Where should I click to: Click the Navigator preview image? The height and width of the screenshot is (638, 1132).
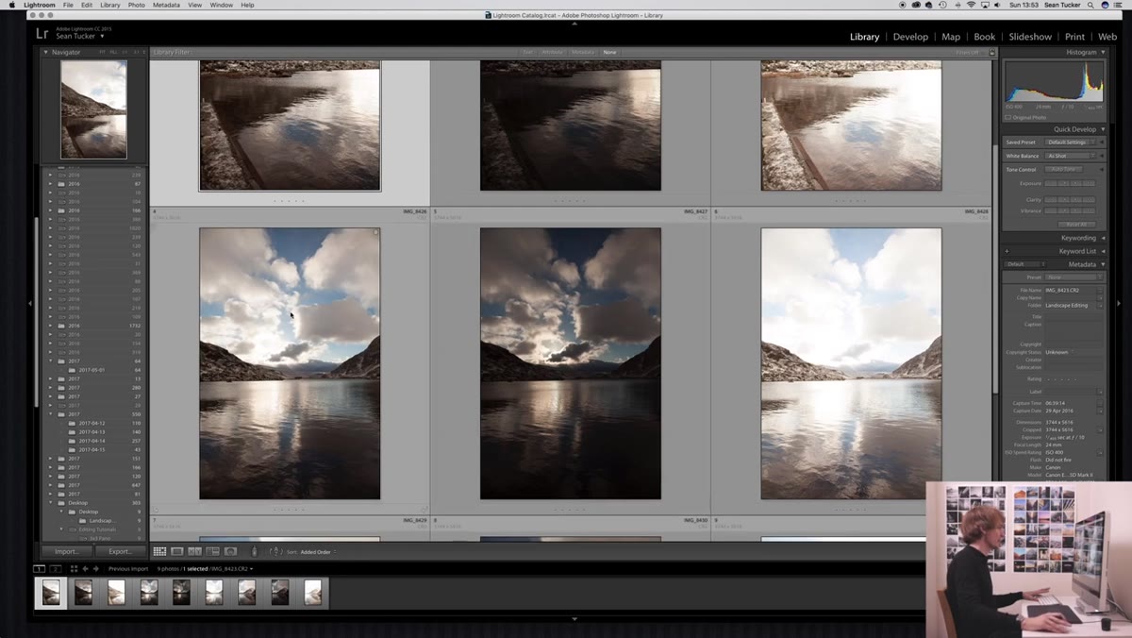pyautogui.click(x=94, y=109)
